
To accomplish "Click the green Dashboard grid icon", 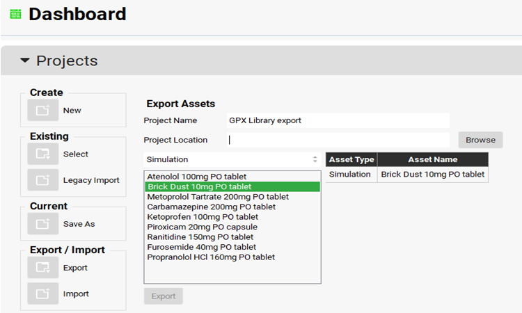I will pos(15,14).
